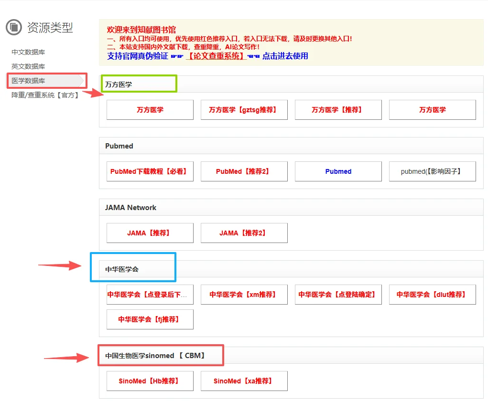Viewport: 488px width, 402px height.
Task: Open 中华医学会【点登录后下… entry
Action: click(x=150, y=295)
